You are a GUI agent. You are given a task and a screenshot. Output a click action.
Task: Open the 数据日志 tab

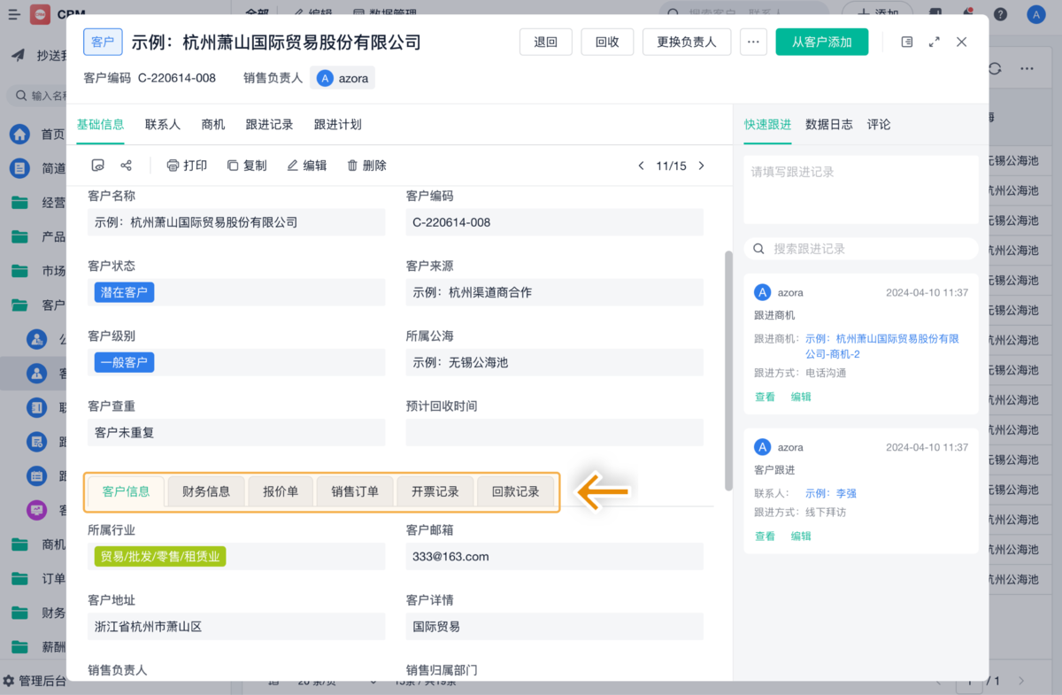[x=829, y=125]
